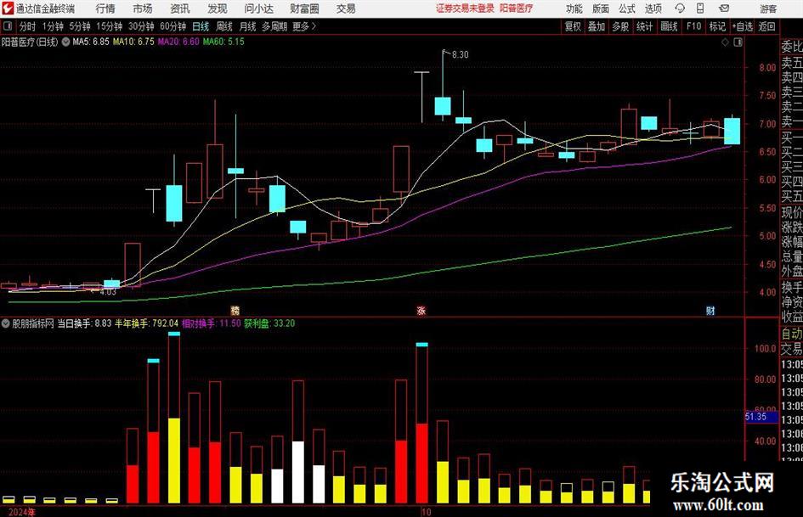Click the 复权 toolbar button

pyautogui.click(x=573, y=26)
